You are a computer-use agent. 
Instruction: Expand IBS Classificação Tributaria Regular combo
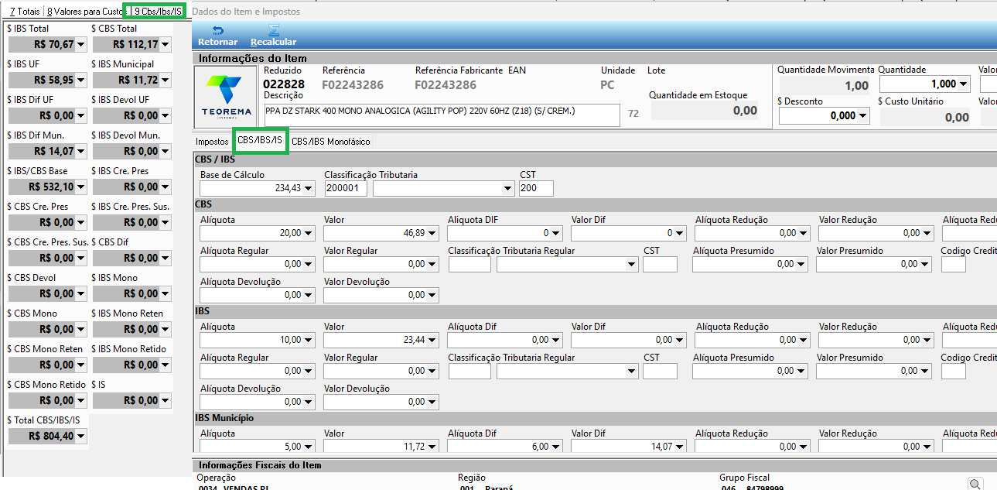click(x=632, y=371)
